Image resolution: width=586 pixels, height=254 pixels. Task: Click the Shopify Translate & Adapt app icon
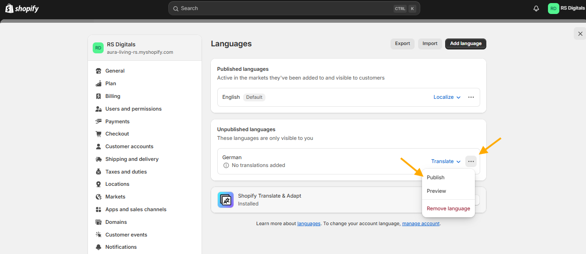pos(226,200)
